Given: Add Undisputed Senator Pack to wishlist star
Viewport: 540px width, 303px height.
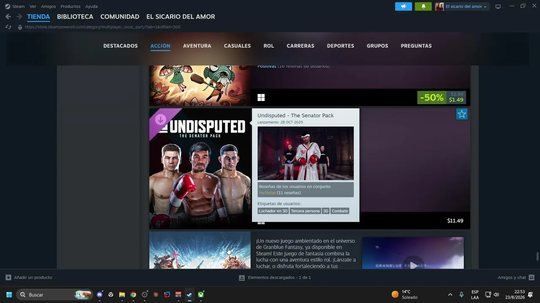Looking at the screenshot, I should tap(462, 114).
